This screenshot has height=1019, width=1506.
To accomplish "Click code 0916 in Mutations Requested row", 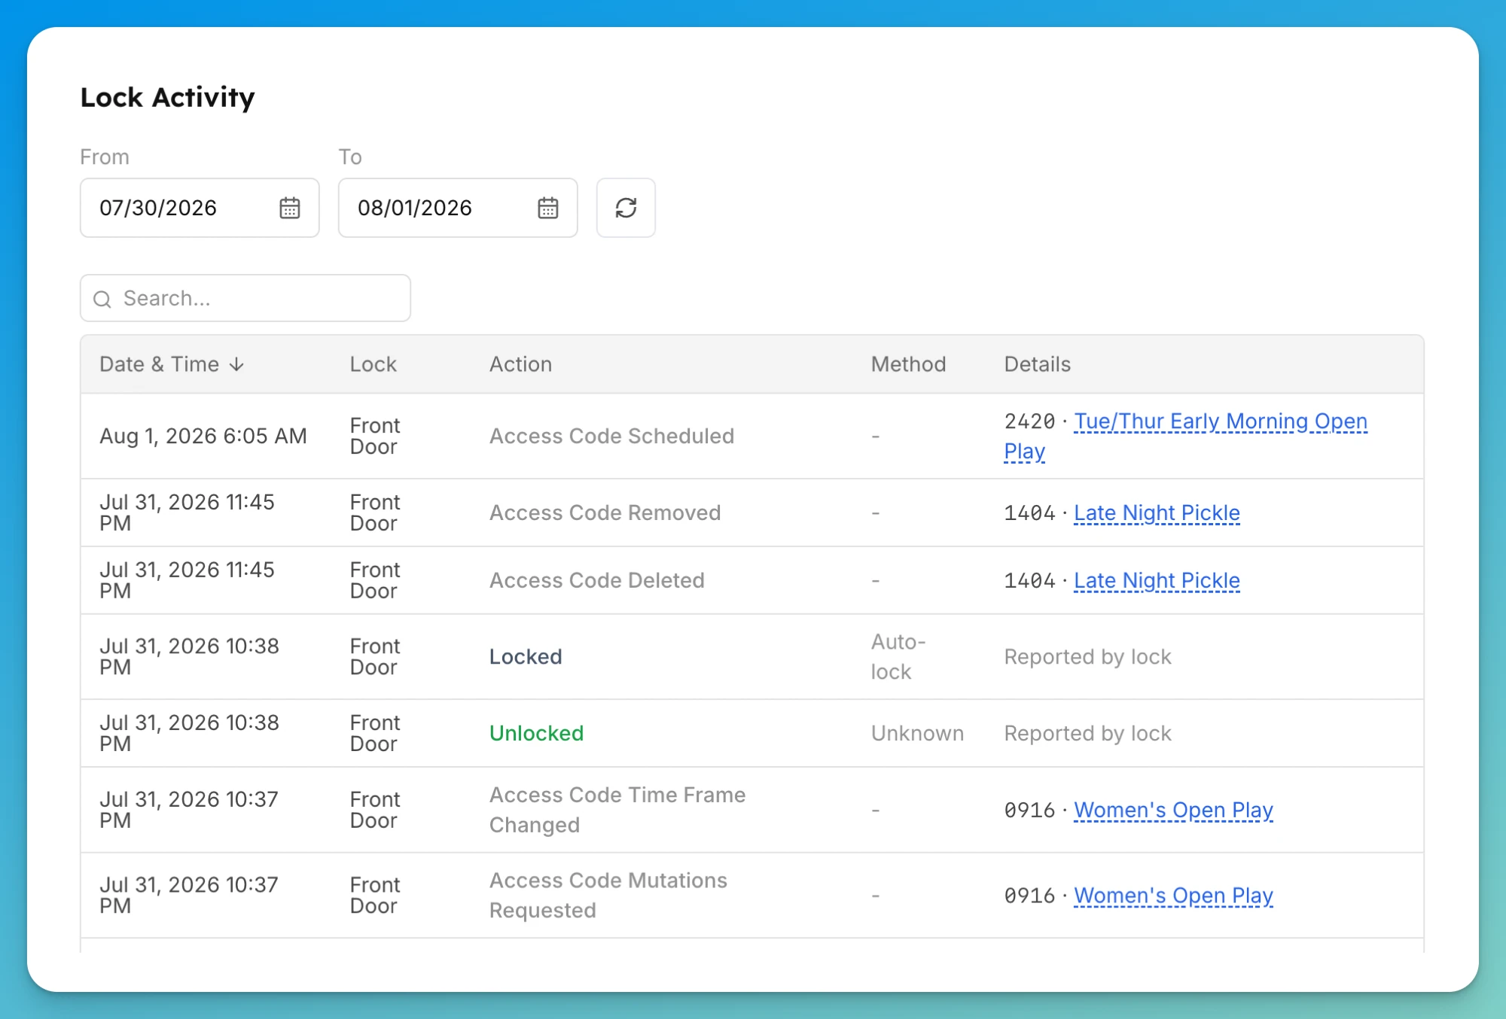I will point(1029,896).
